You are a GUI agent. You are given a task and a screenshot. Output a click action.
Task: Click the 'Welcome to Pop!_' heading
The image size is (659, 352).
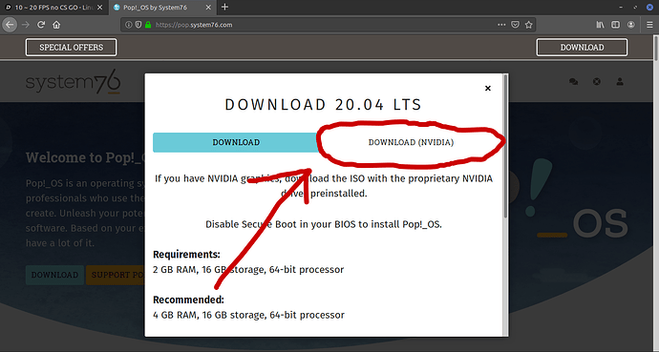tap(85, 157)
